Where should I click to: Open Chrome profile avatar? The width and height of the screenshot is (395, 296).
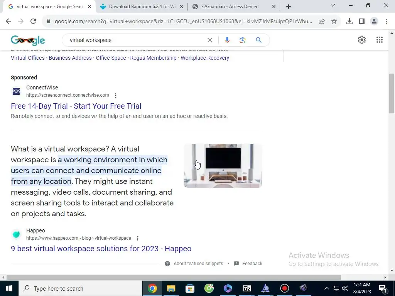(374, 22)
